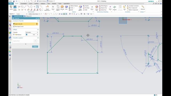This screenshot has height=96, width=171.
Task: Select the Circle sketch tool
Action: point(31,7)
